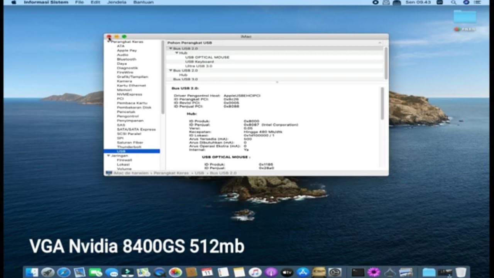Open QuickTime Player in dock
Viewport: 494px width, 278px height.
point(159,272)
